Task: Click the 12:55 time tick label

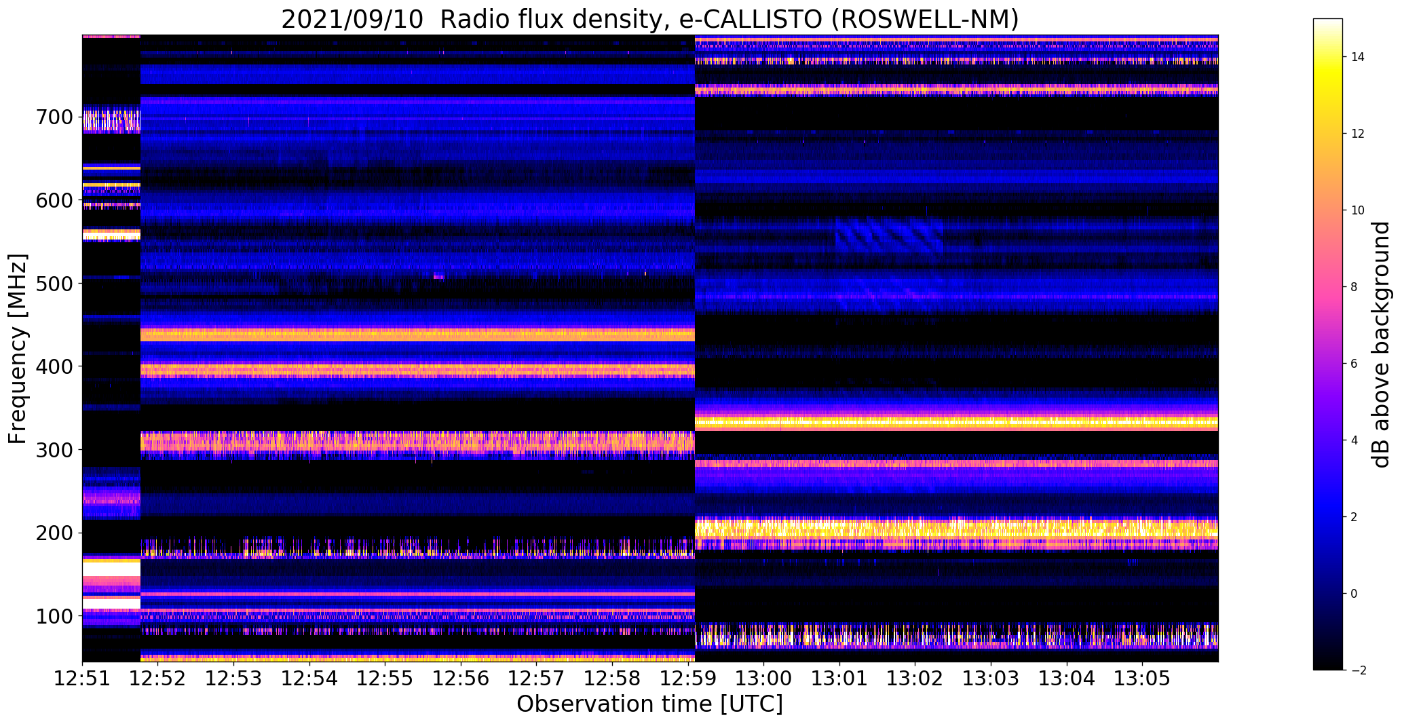Action: click(x=385, y=677)
